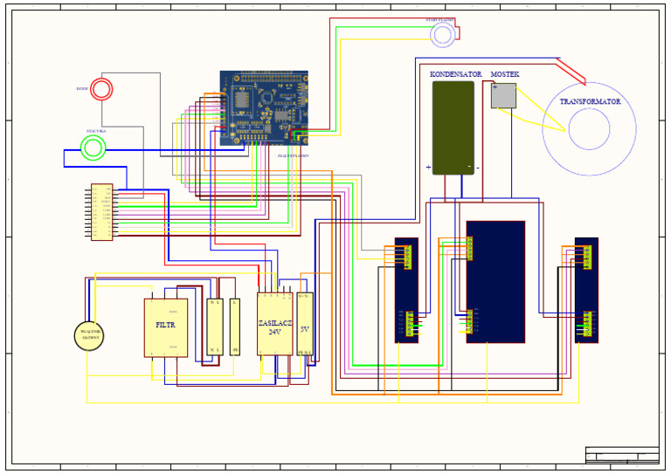The height and width of the screenshot is (474, 671).
Task: Select the 5V power supply block
Action: click(305, 324)
